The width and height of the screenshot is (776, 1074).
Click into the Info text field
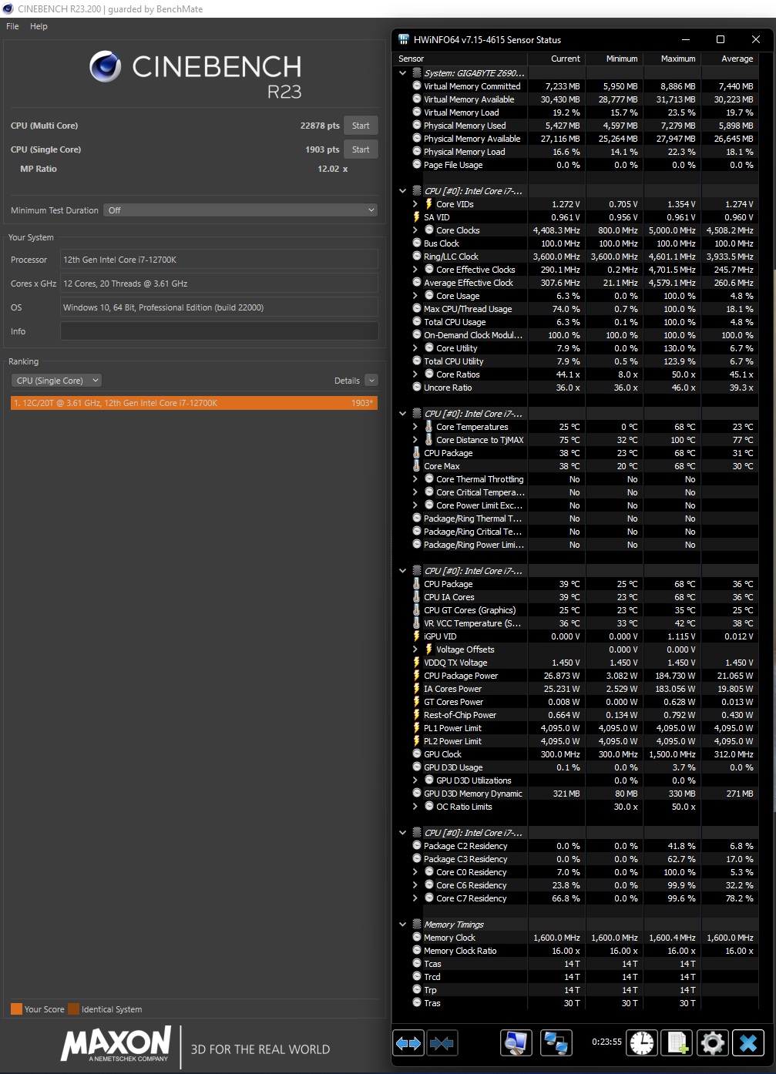click(219, 331)
